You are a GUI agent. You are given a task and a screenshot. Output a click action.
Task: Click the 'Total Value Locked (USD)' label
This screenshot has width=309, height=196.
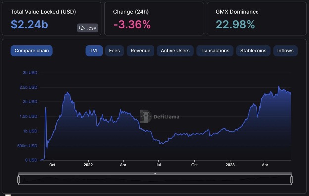click(x=44, y=12)
